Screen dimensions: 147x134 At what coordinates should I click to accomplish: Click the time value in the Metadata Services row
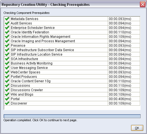120,19
